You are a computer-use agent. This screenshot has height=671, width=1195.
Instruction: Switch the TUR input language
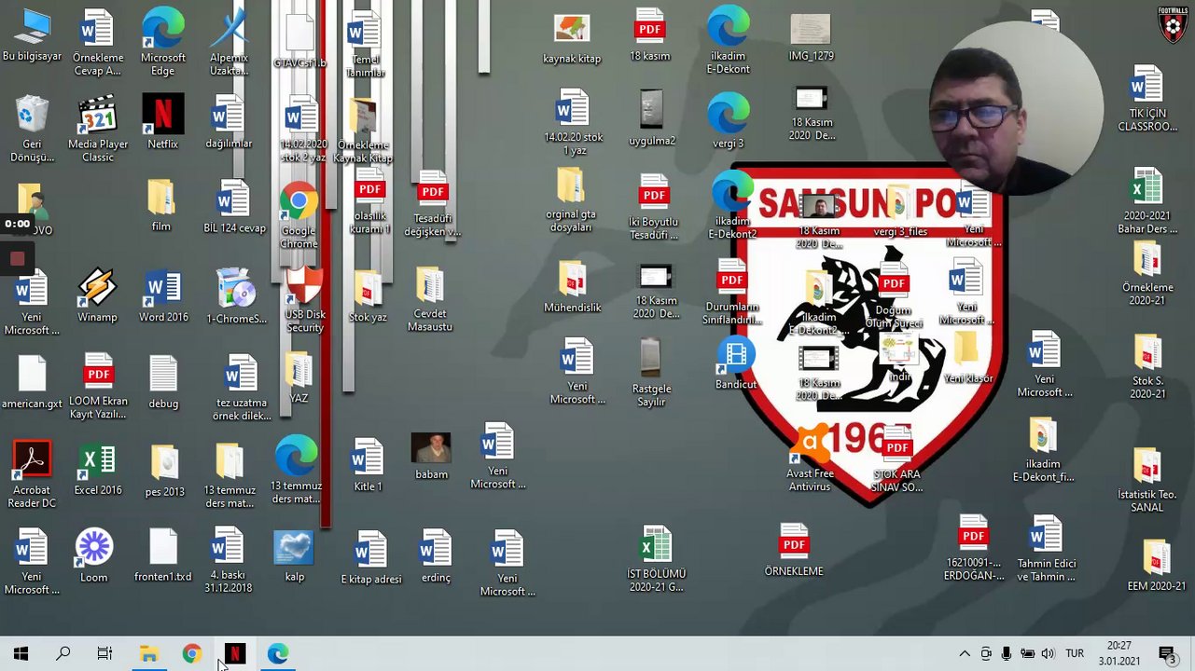[x=1075, y=654]
